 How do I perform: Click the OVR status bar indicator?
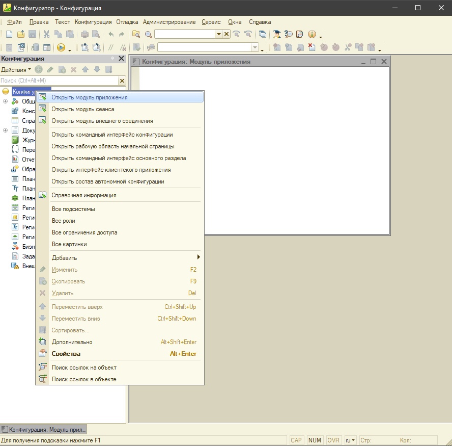point(333,440)
